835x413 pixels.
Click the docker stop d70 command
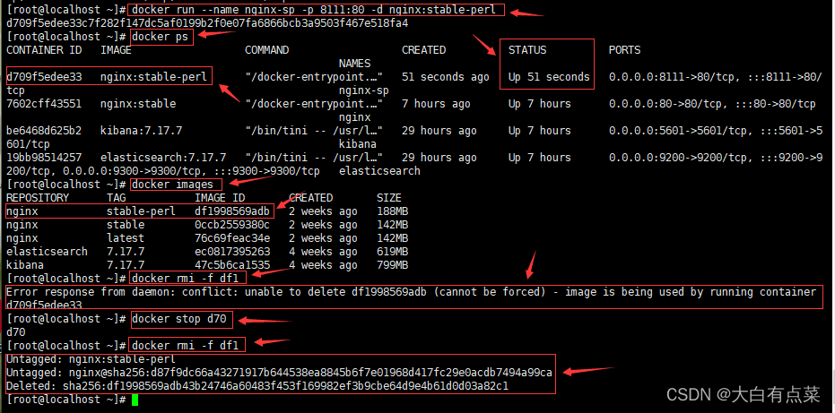[179, 319]
